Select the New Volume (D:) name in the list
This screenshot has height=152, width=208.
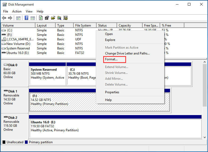point(18,44)
